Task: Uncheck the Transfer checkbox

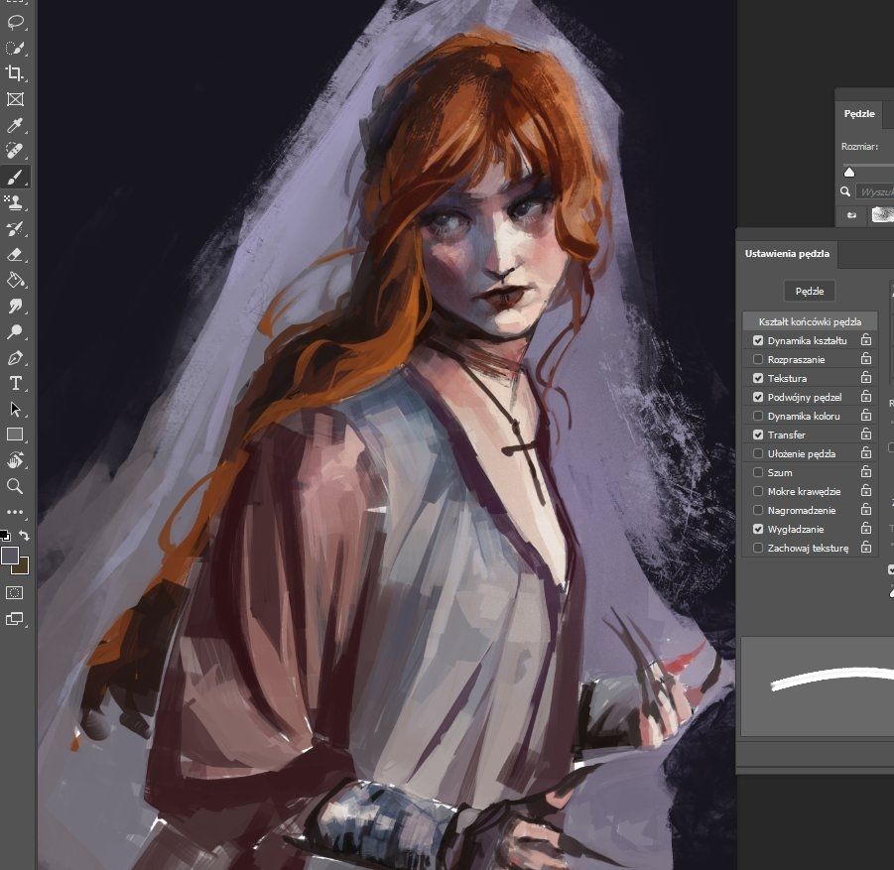Action: click(758, 435)
